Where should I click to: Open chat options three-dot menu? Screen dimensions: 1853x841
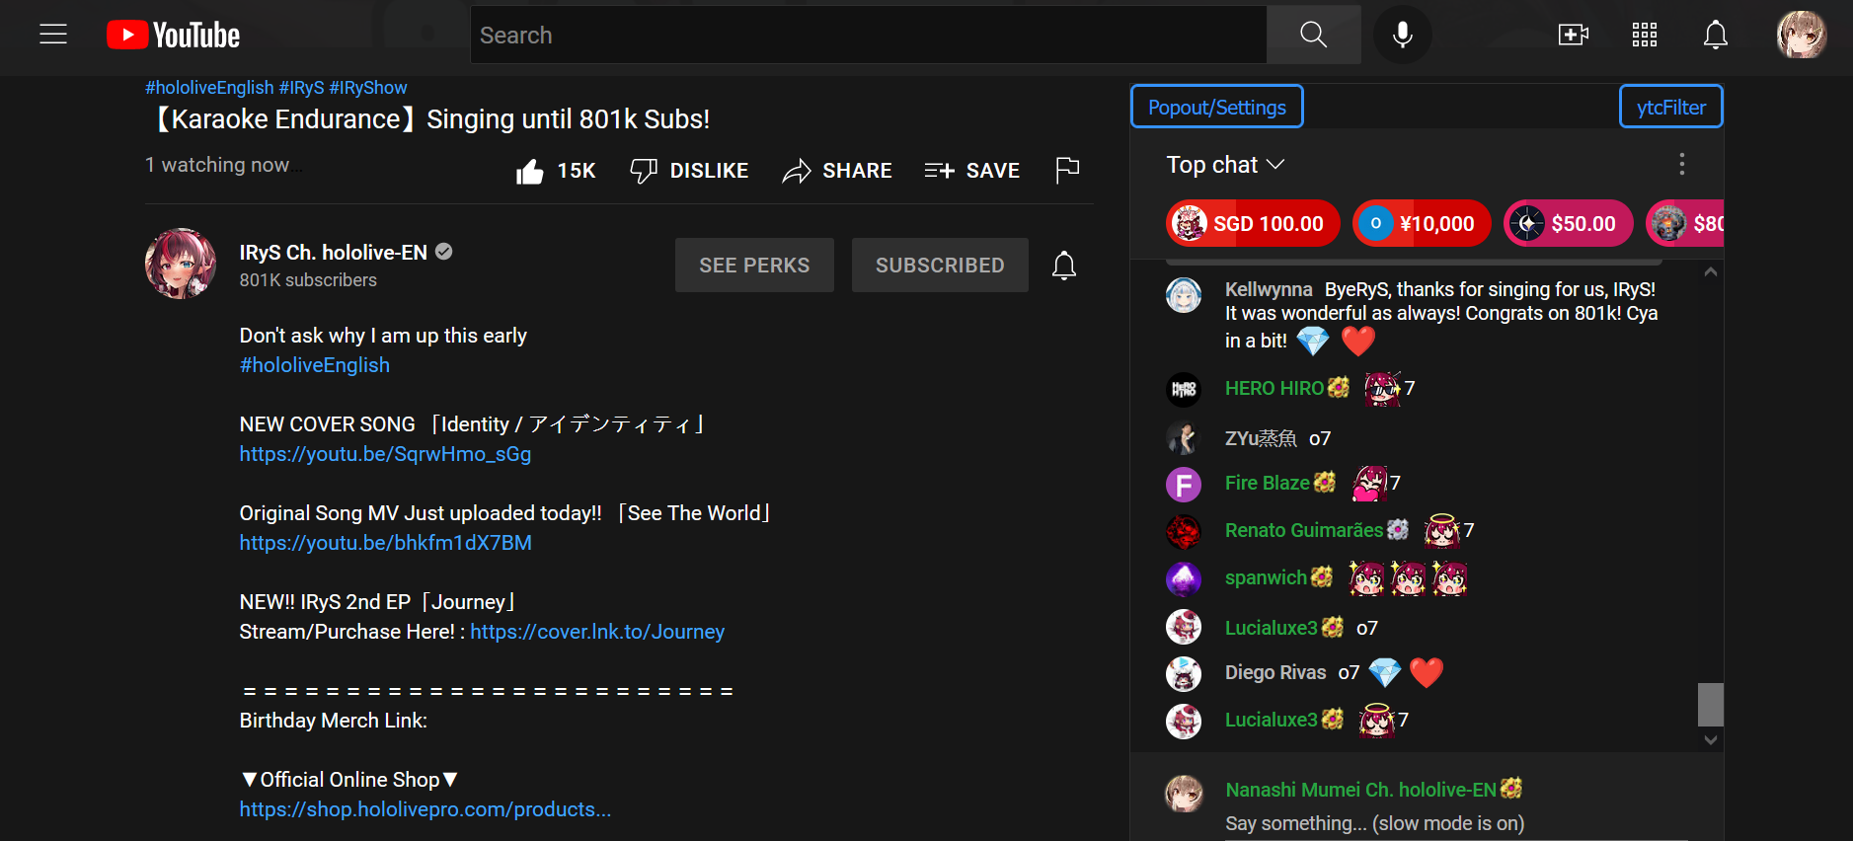[1682, 164]
